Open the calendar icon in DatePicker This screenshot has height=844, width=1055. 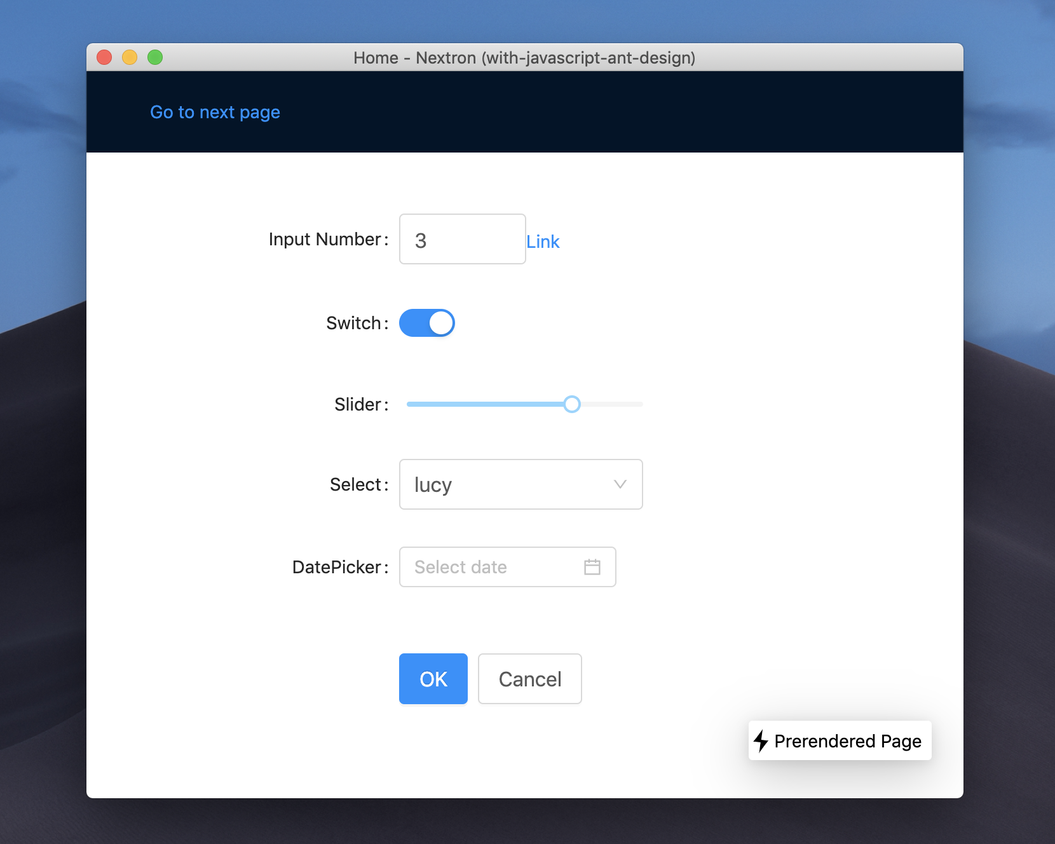(592, 567)
